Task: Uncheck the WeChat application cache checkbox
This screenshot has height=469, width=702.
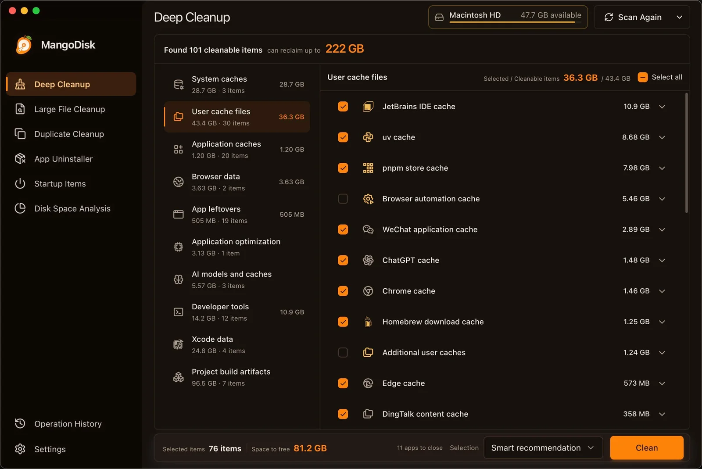Action: point(343,229)
